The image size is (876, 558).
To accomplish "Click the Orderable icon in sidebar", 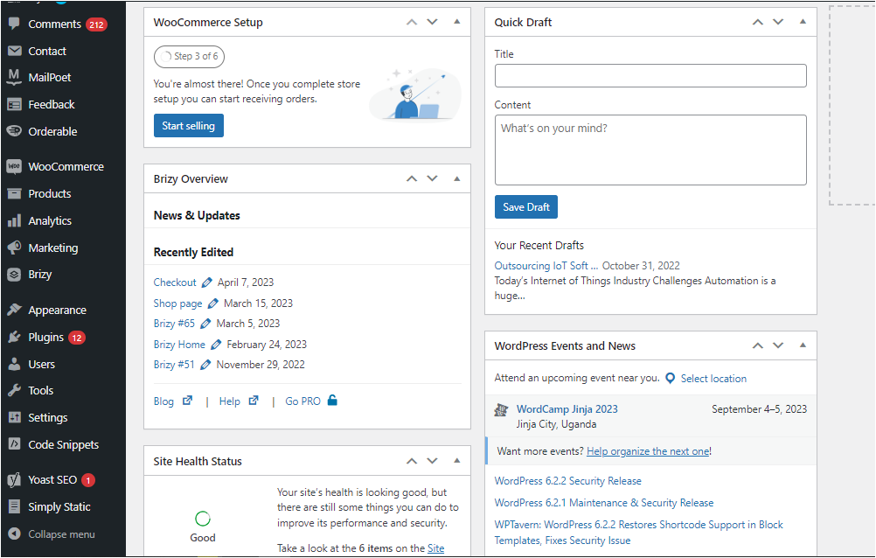I will coord(14,131).
